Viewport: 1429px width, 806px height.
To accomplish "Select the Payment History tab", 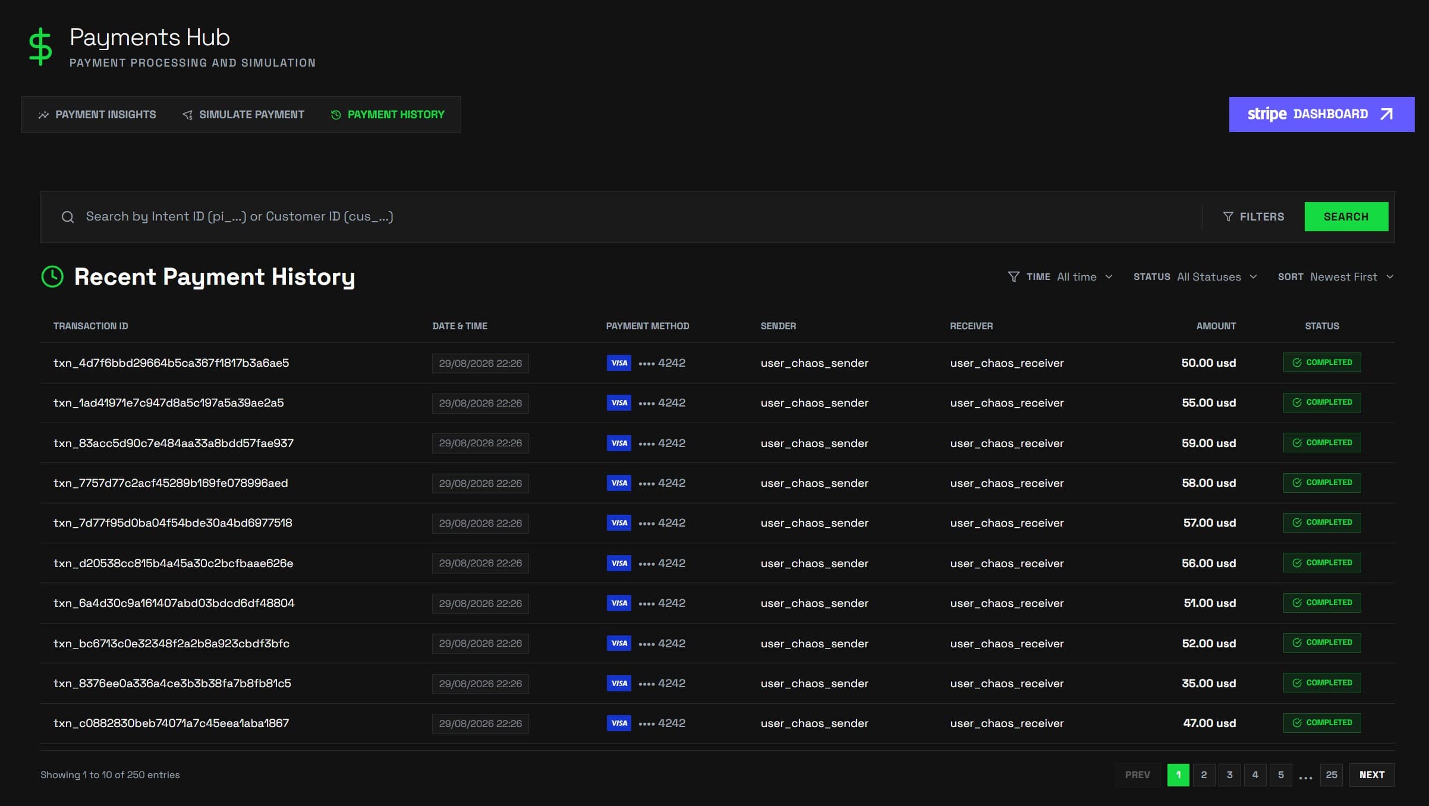I will click(388, 115).
